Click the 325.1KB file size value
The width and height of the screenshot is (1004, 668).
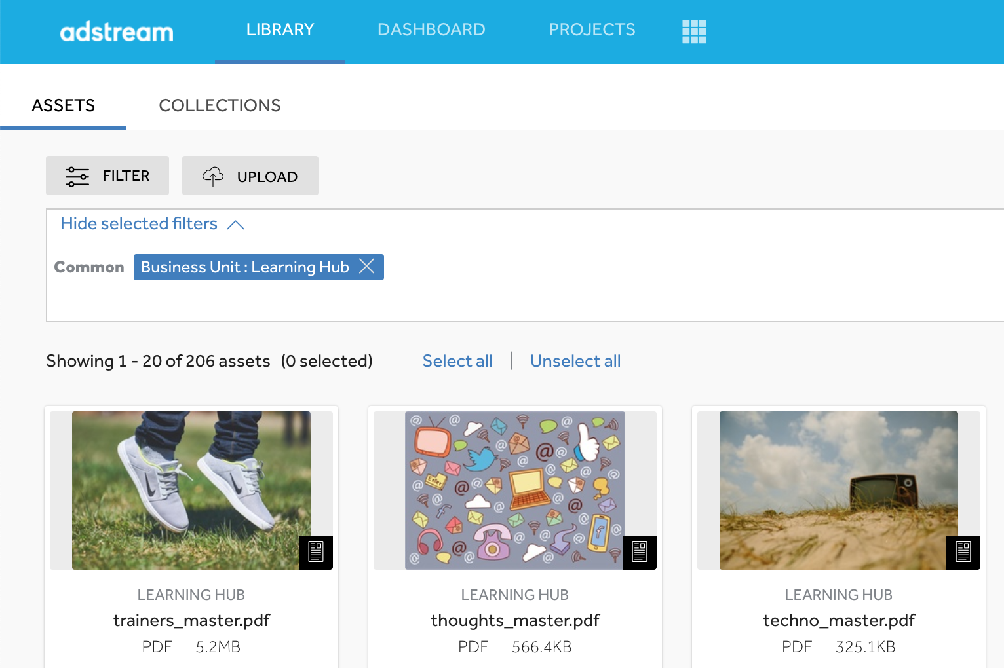[x=866, y=647]
